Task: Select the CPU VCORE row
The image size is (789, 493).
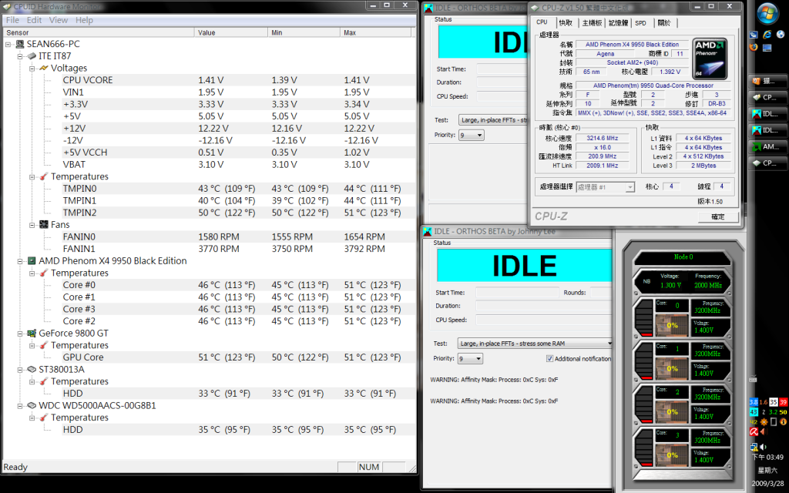Action: click(239, 80)
